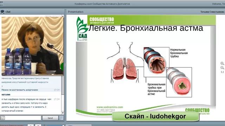Click into the chat message input field
Viewport: 225px width, 126px height.
(23, 118)
